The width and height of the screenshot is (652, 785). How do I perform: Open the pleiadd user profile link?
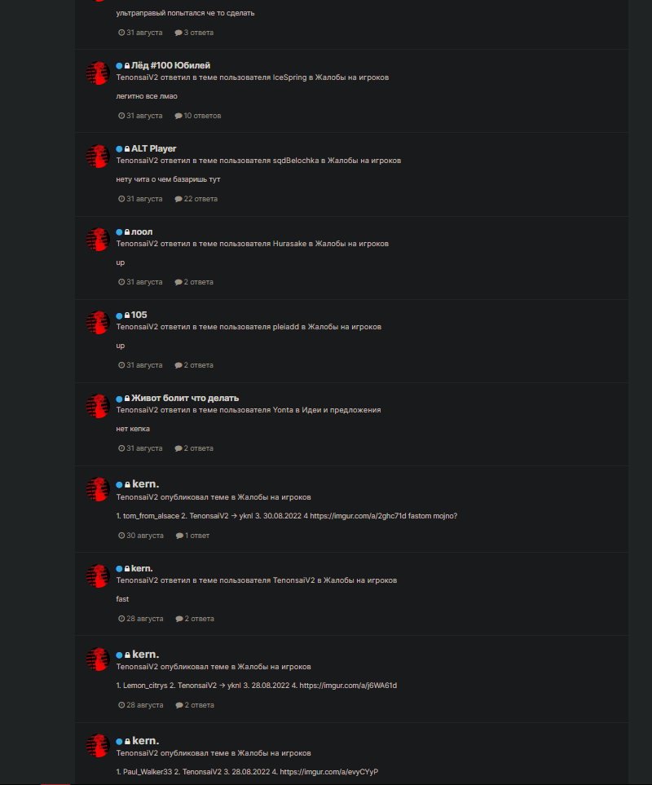(286, 327)
